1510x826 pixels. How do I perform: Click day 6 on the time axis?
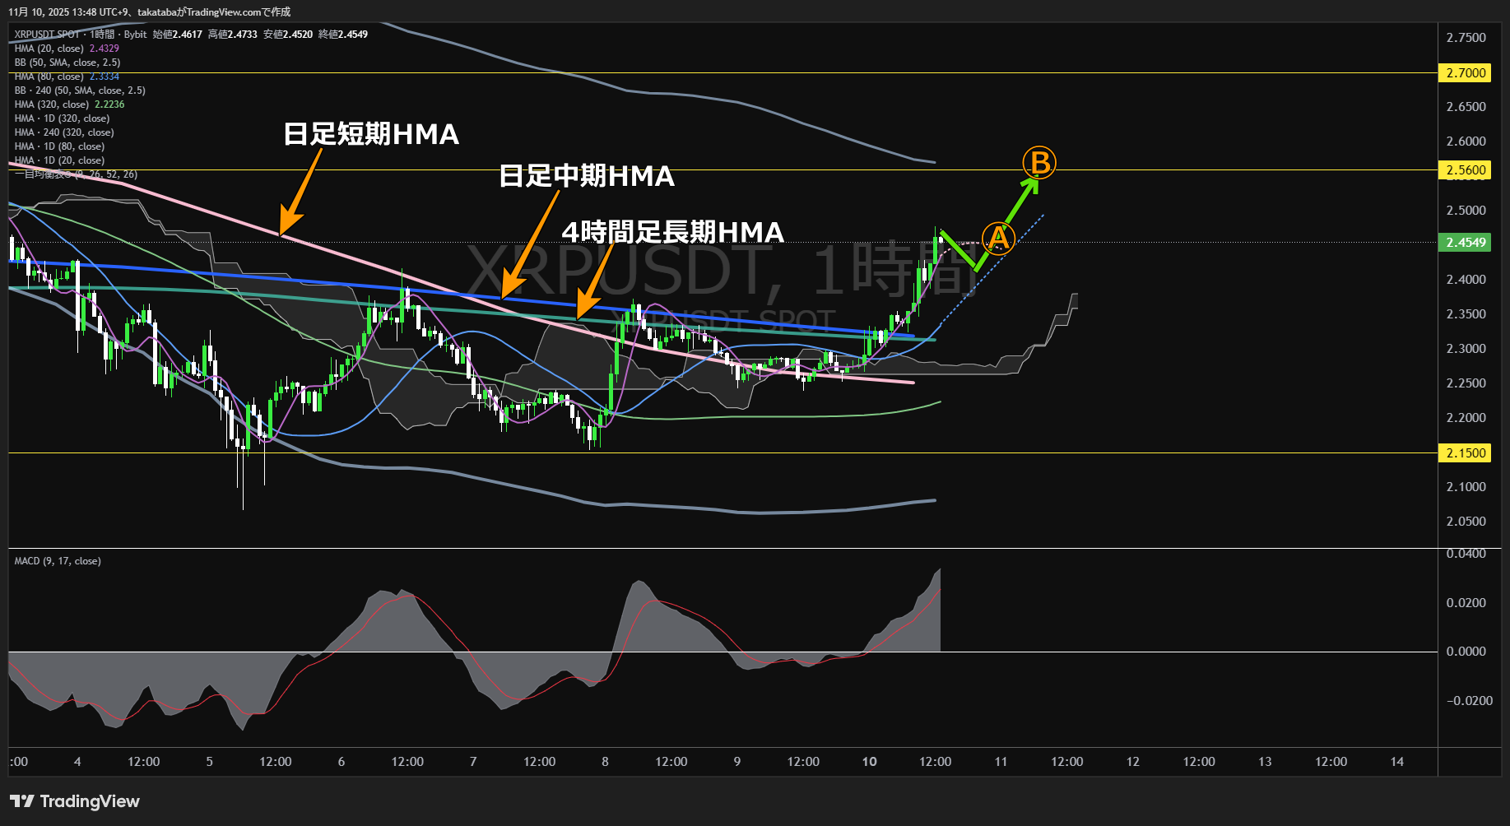pos(341,762)
